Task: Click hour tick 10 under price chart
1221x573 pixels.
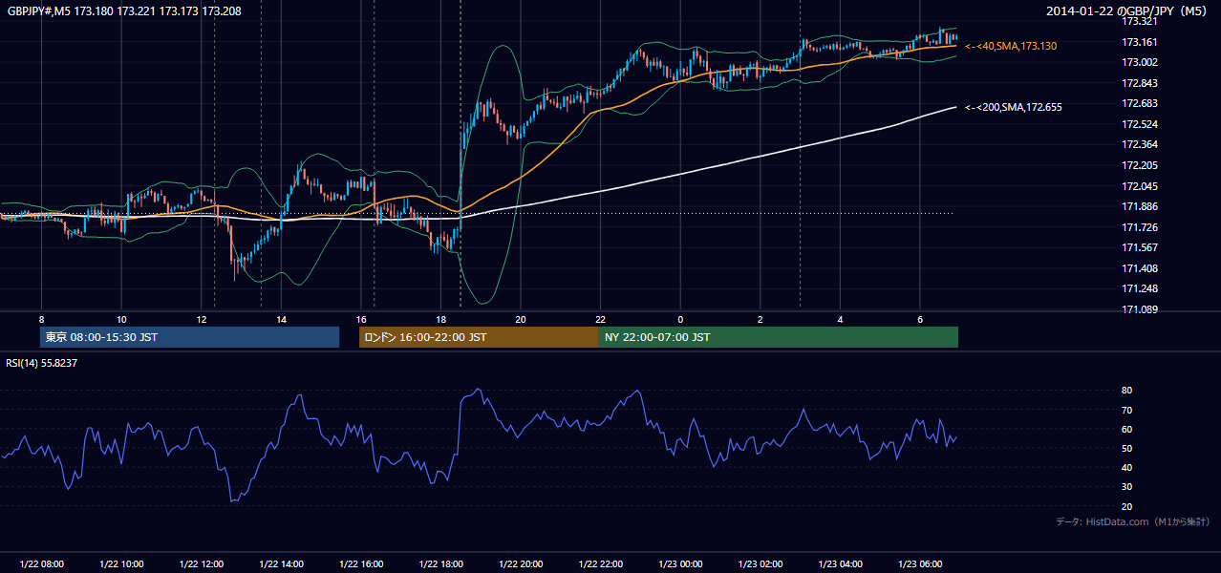Action: (121, 319)
